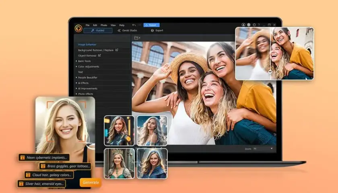The height and width of the screenshot is (193, 338).
Task: Click the help question mark icon
Action: coord(259,25)
